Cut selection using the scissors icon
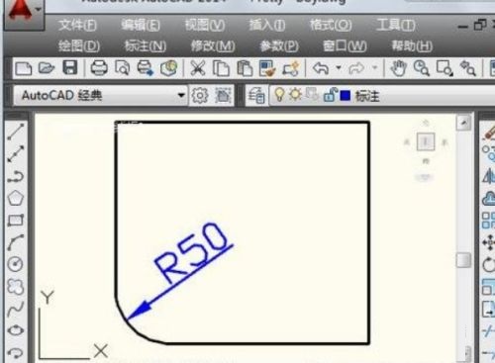Viewport: 495px width, 363px height. (198, 68)
